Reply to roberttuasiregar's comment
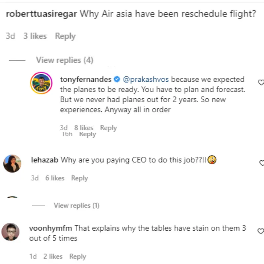264x264 pixels. pyautogui.click(x=65, y=36)
